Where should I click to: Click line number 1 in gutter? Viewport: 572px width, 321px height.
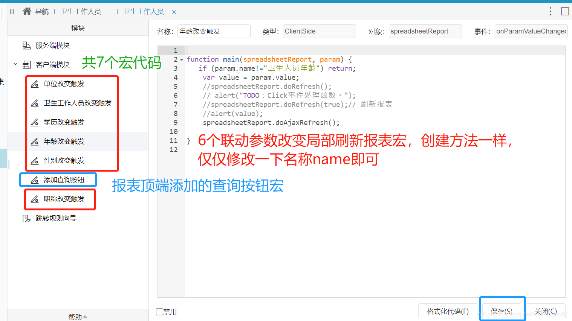175,50
